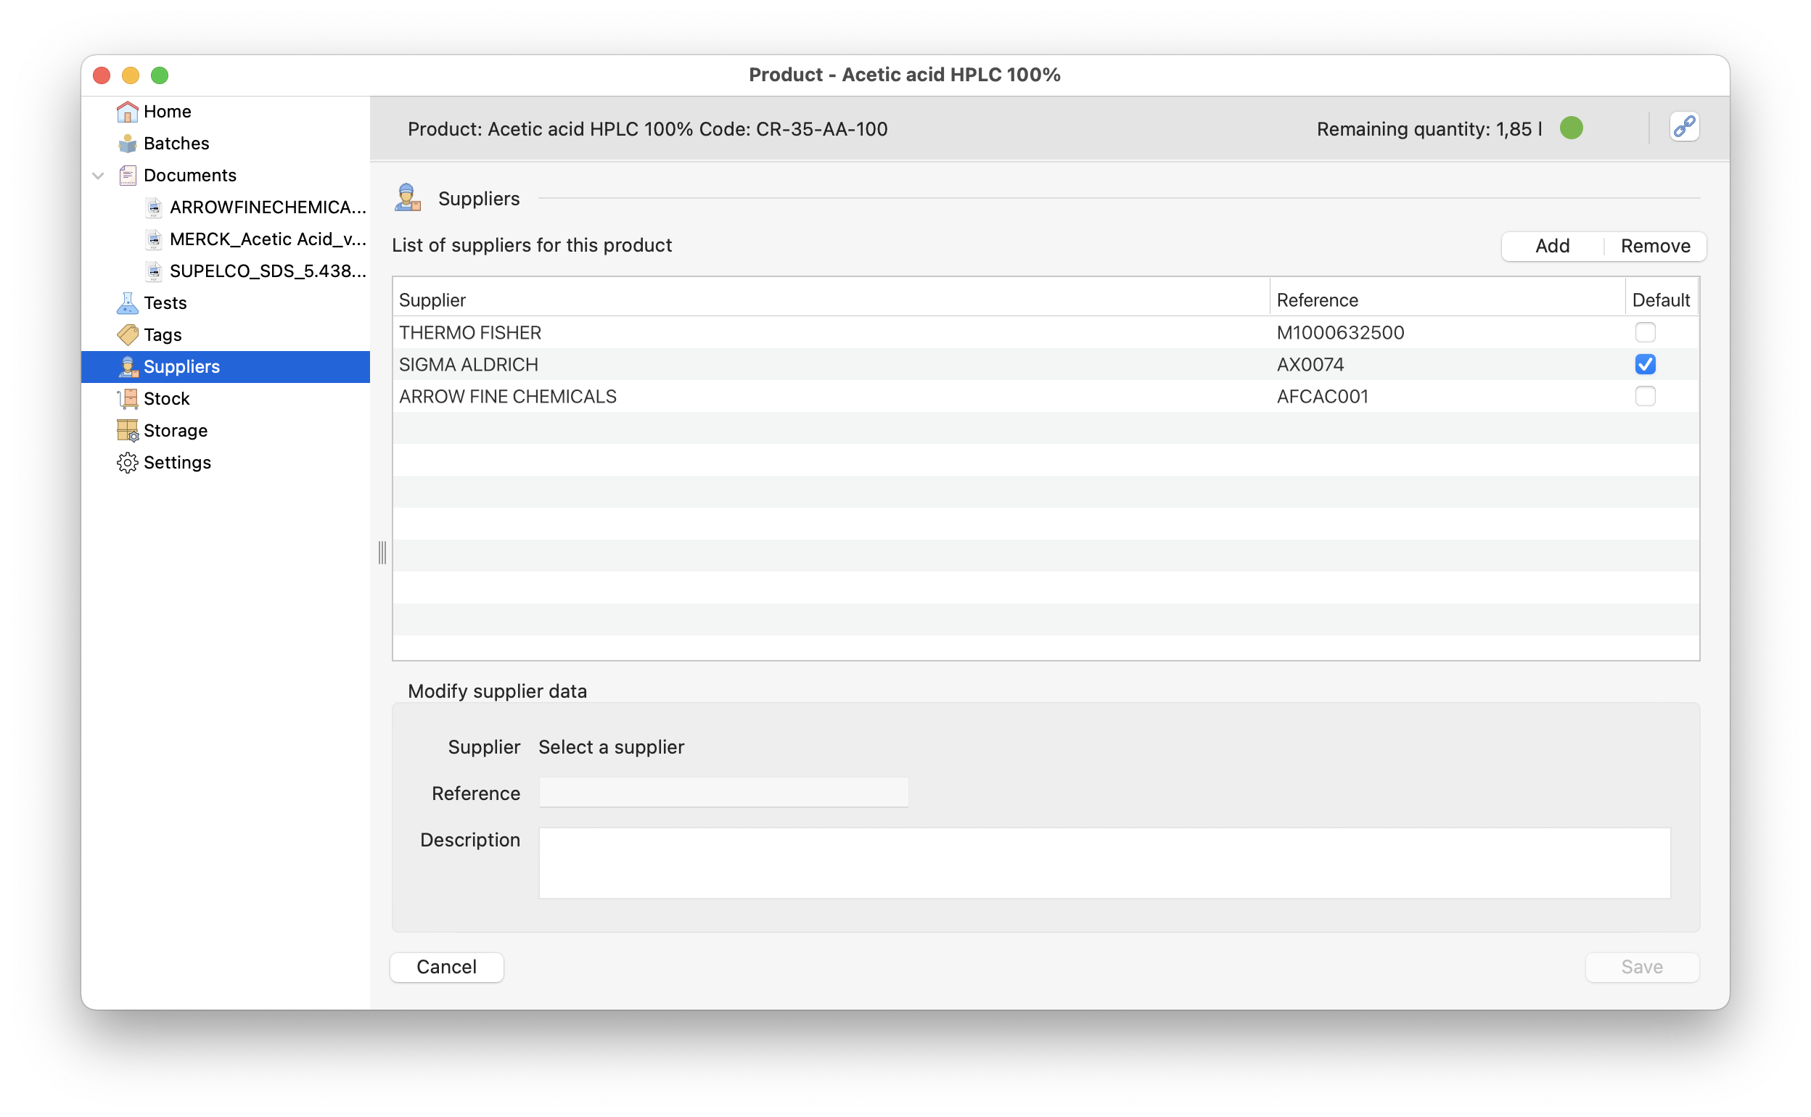
Task: Open SUPELCO_SDS document
Action: pos(268,271)
